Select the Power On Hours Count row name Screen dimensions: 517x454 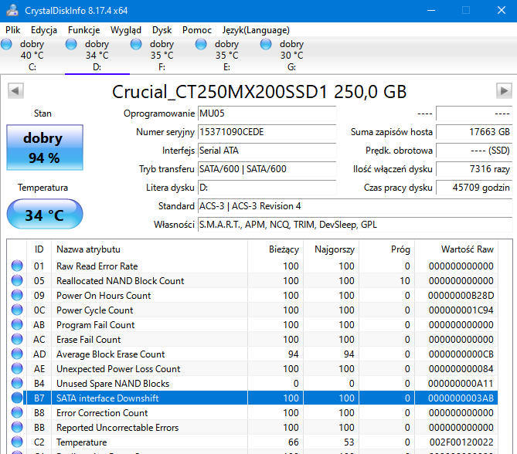(104, 295)
